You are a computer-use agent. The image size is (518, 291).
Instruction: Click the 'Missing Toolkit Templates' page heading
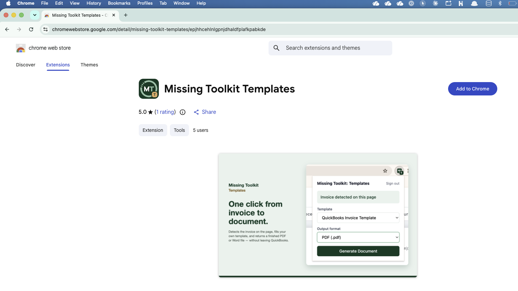(229, 89)
